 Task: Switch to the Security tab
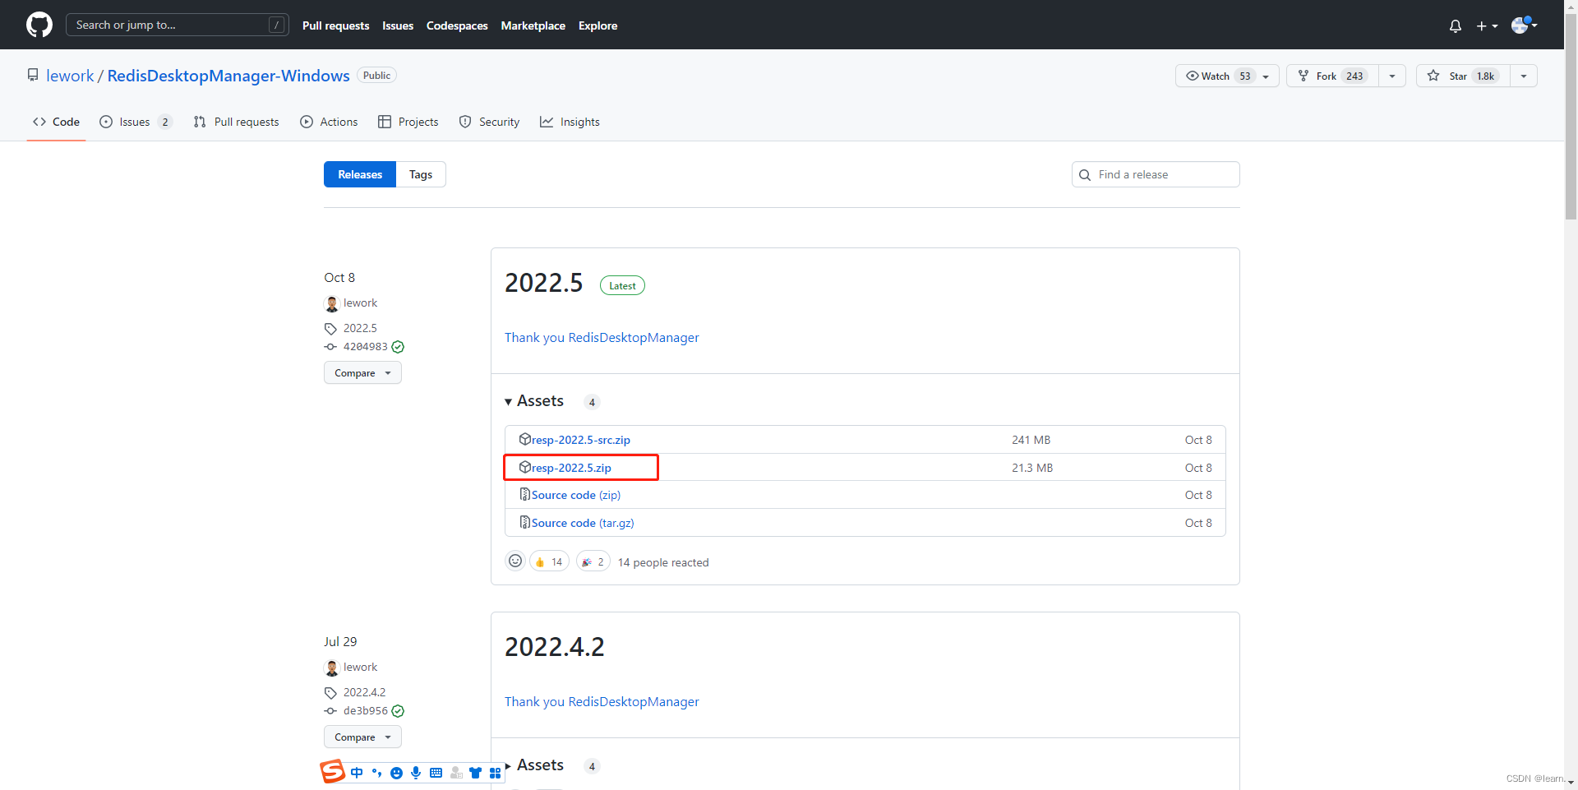(x=489, y=122)
